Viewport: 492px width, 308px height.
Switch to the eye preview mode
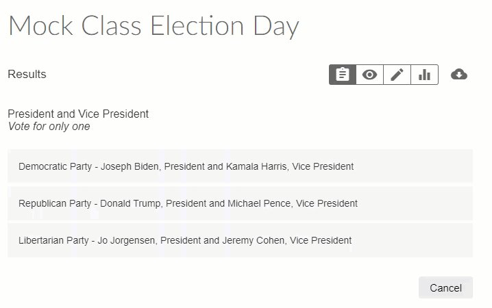[369, 75]
